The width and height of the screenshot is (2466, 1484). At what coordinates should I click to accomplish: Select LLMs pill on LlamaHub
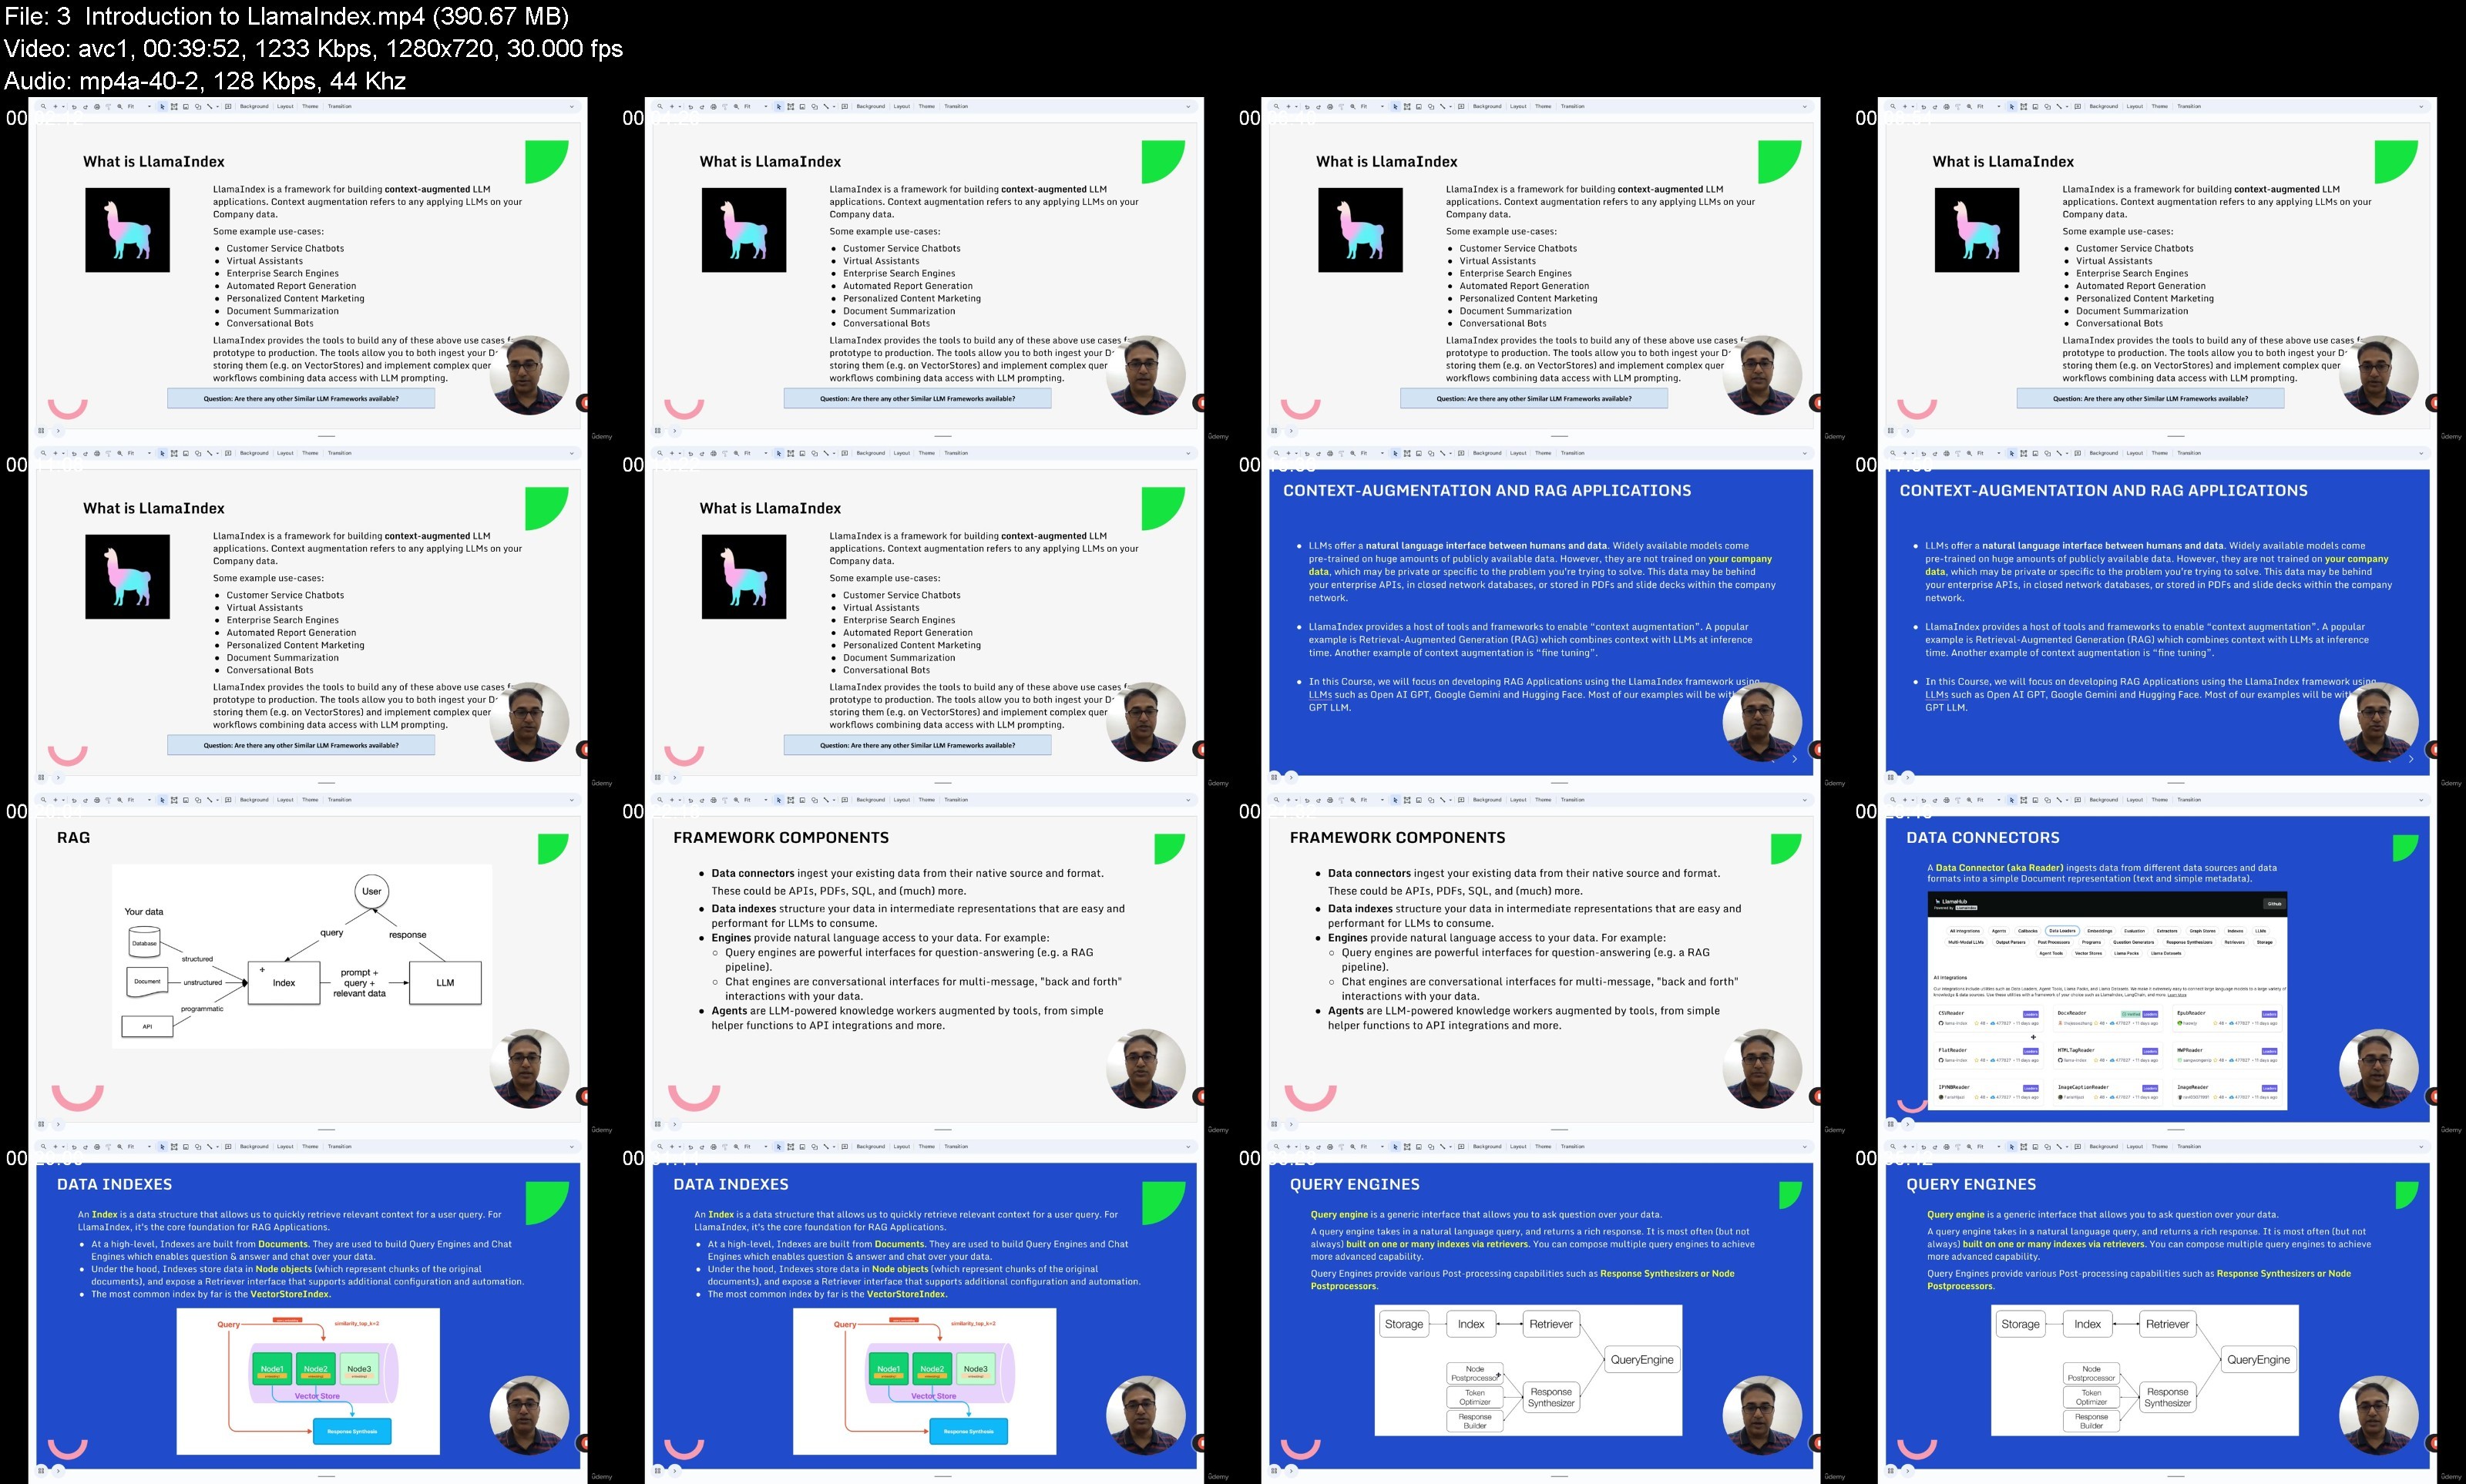[x=2261, y=931]
